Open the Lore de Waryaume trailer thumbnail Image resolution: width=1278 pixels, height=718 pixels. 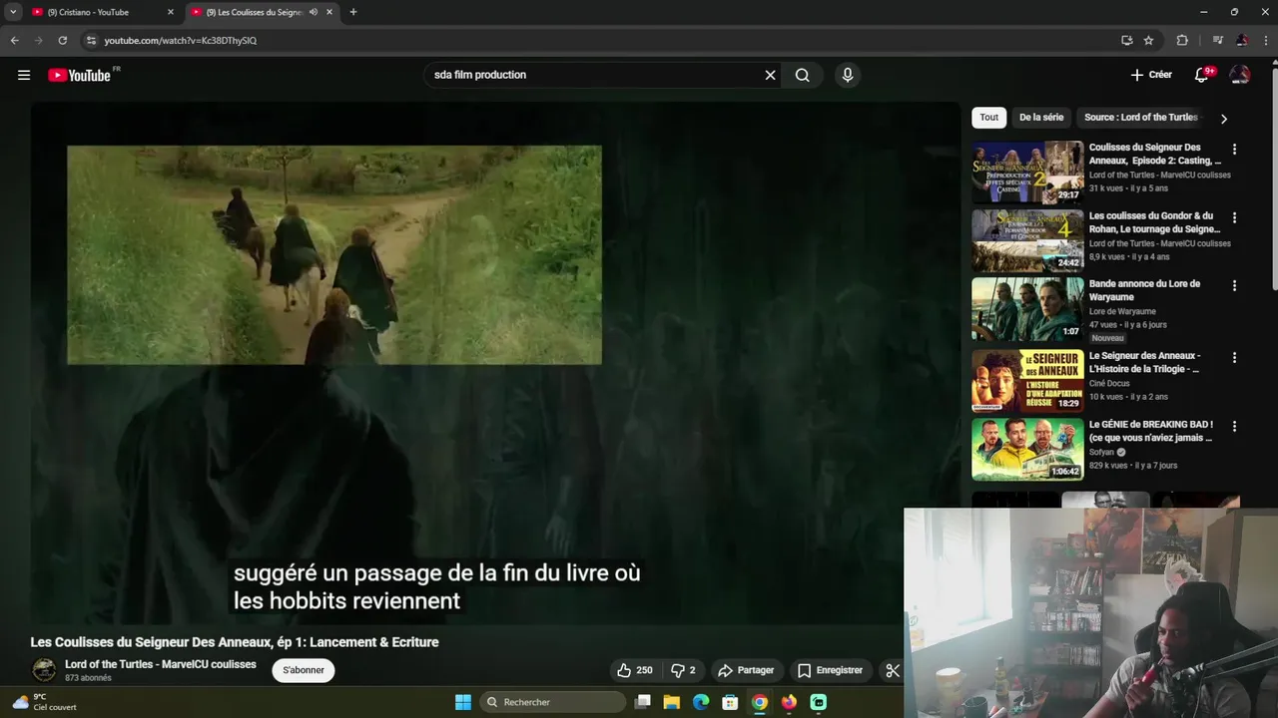coord(1027,309)
